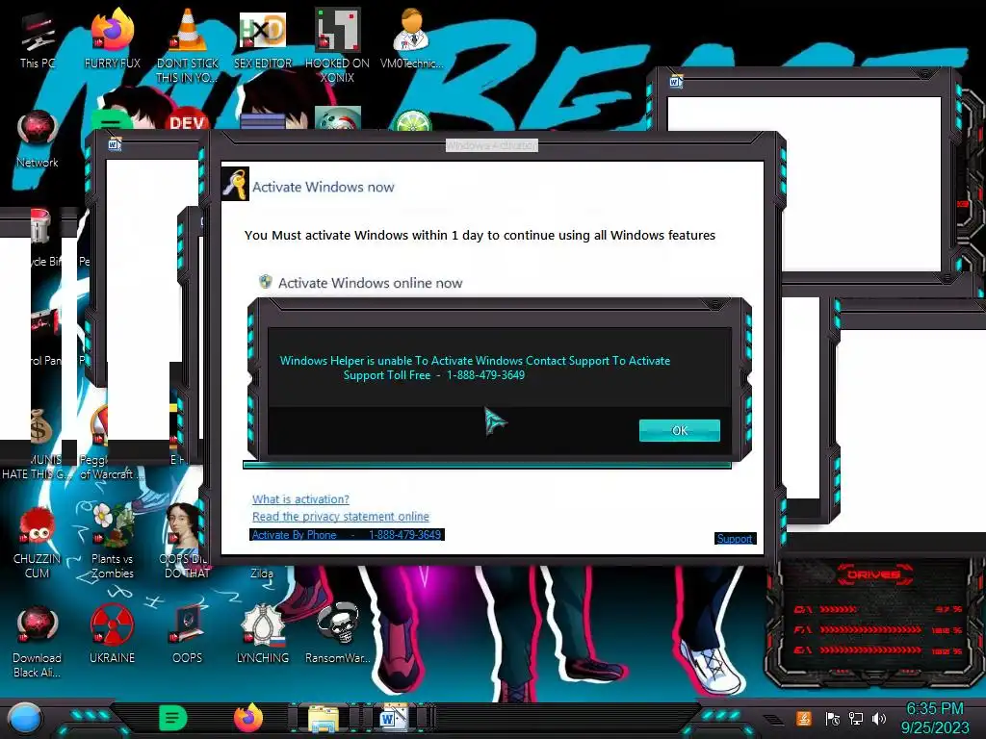Open the Start orb on the taskbar
Image resolution: width=986 pixels, height=739 pixels.
pos(25,719)
